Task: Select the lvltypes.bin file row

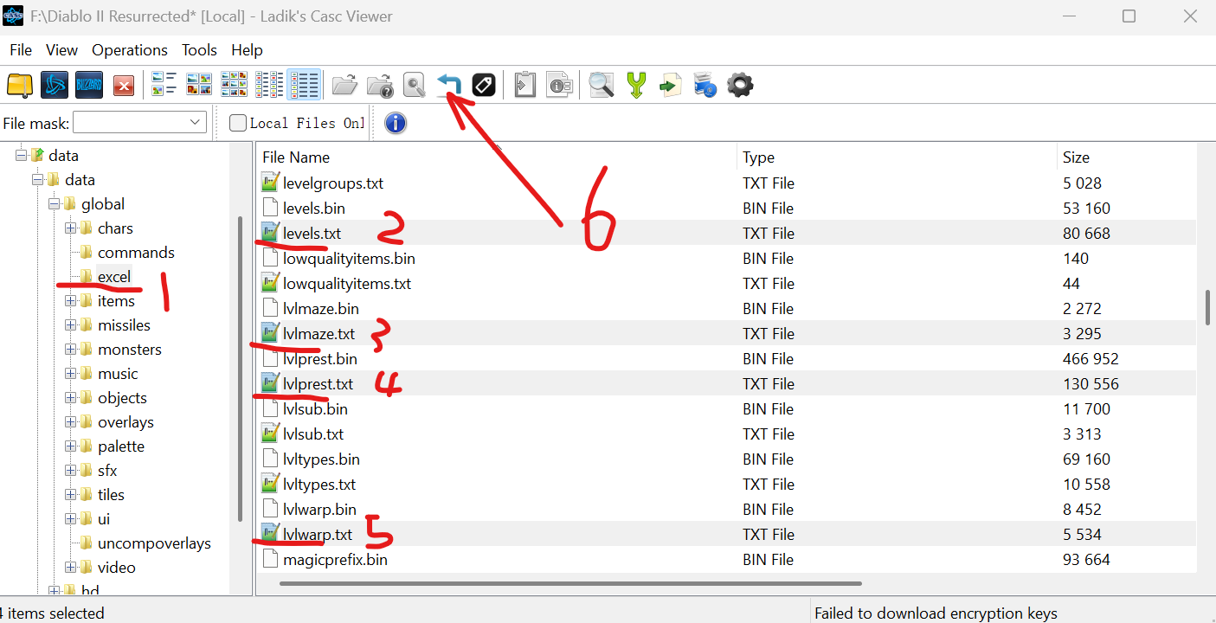Action: 727,459
